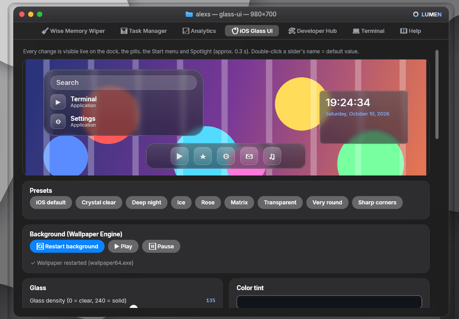Viewport: 459px width, 319px height.
Task: Apply the iOS default preset
Action: (51, 203)
